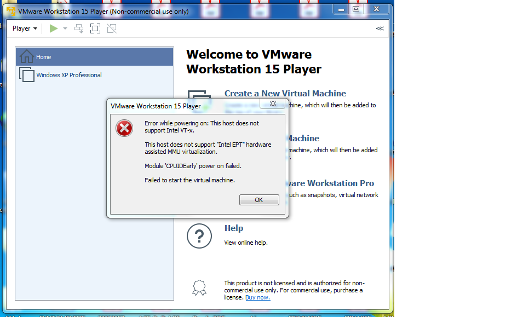The width and height of the screenshot is (523, 317).
Task: Click the 'View online help.' text
Action: coord(246,243)
